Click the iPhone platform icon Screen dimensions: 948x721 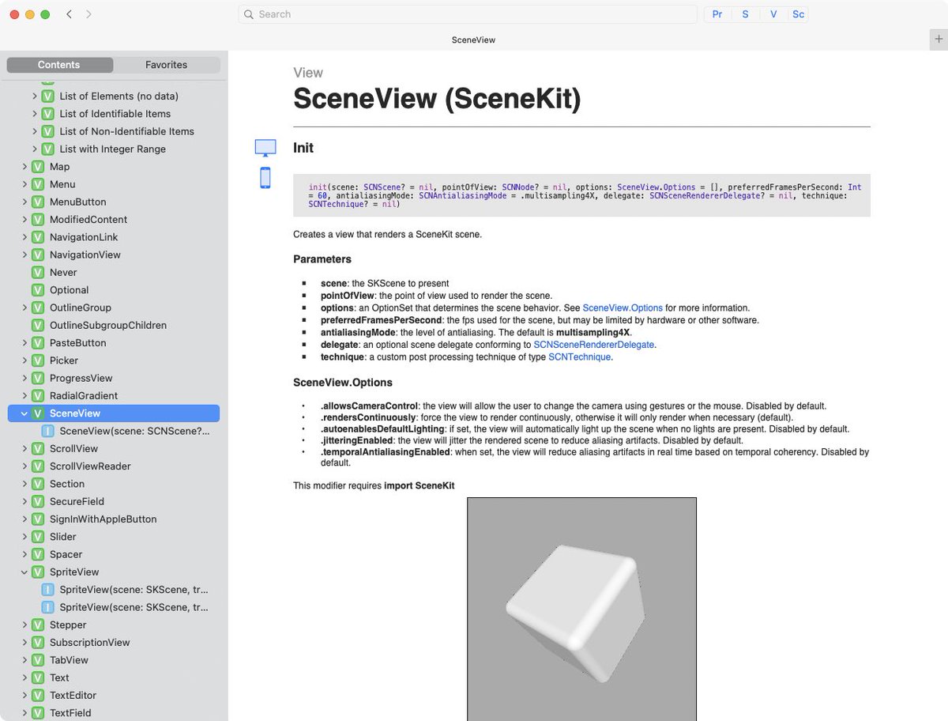coord(265,178)
